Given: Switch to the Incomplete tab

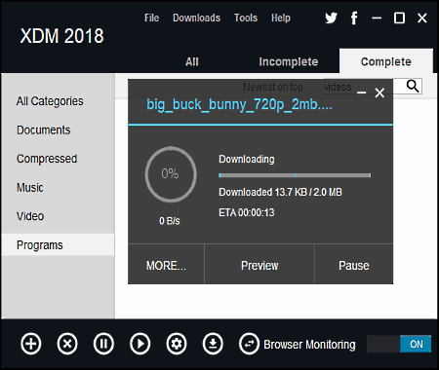Looking at the screenshot, I should (289, 61).
